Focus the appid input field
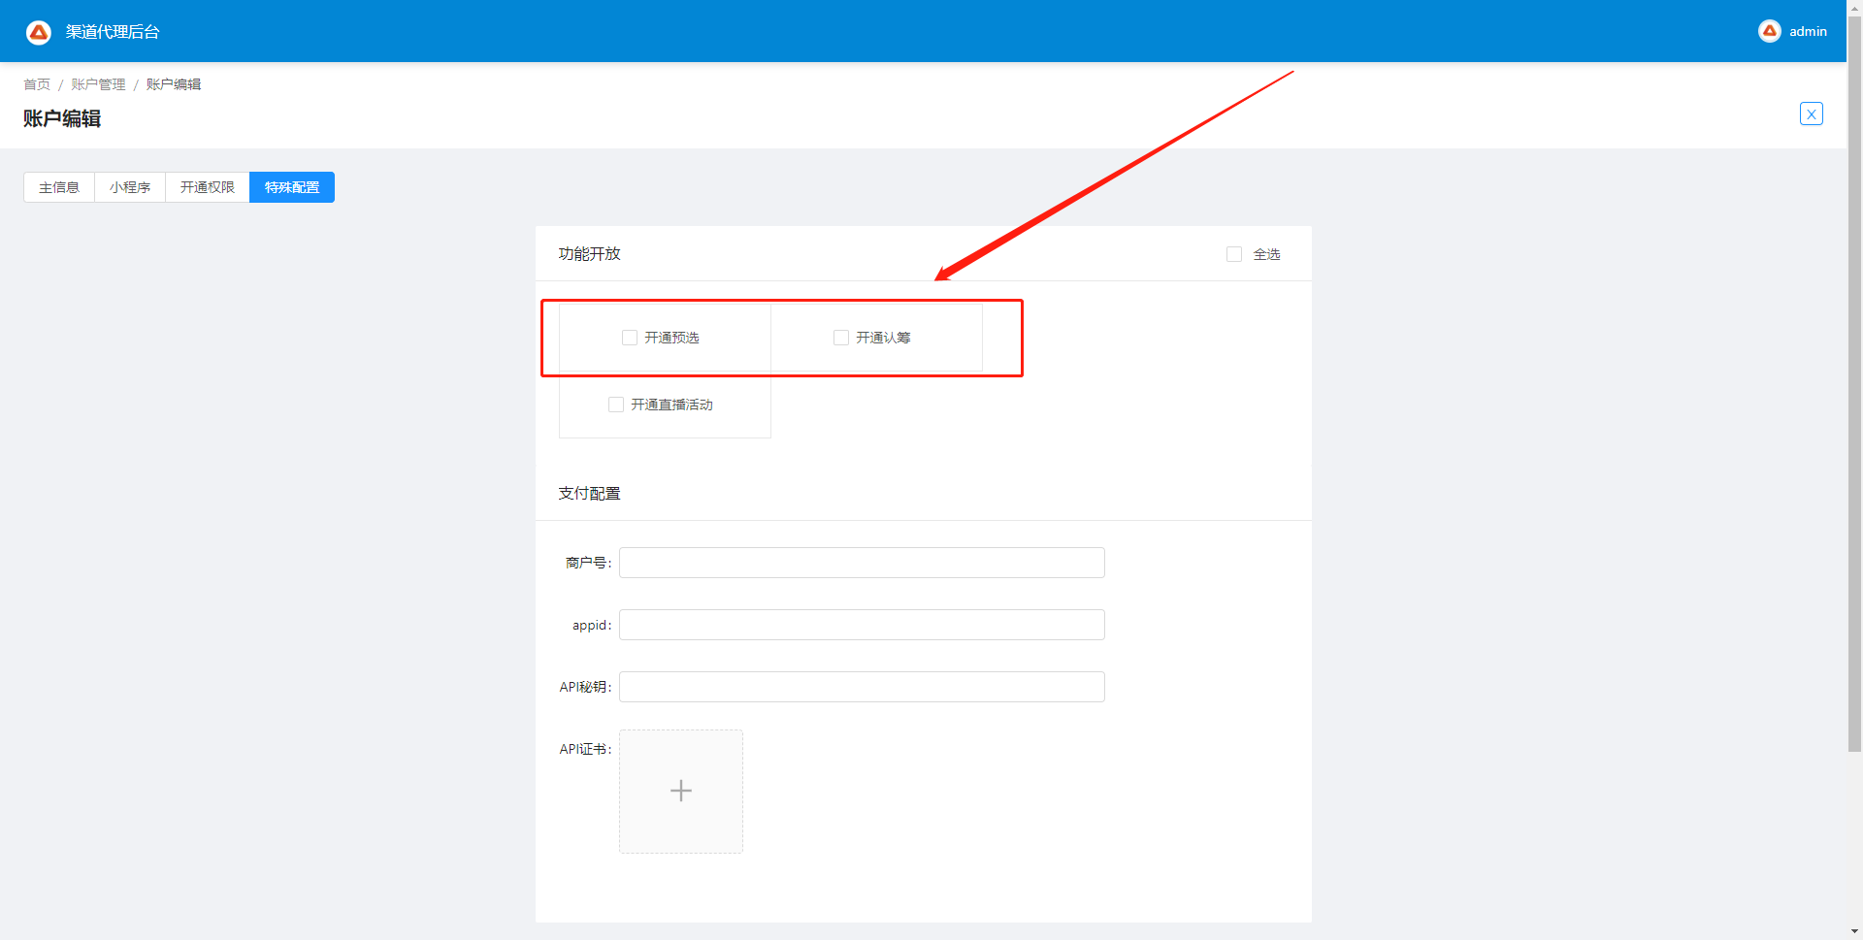Image resolution: width=1863 pixels, height=940 pixels. (862, 625)
